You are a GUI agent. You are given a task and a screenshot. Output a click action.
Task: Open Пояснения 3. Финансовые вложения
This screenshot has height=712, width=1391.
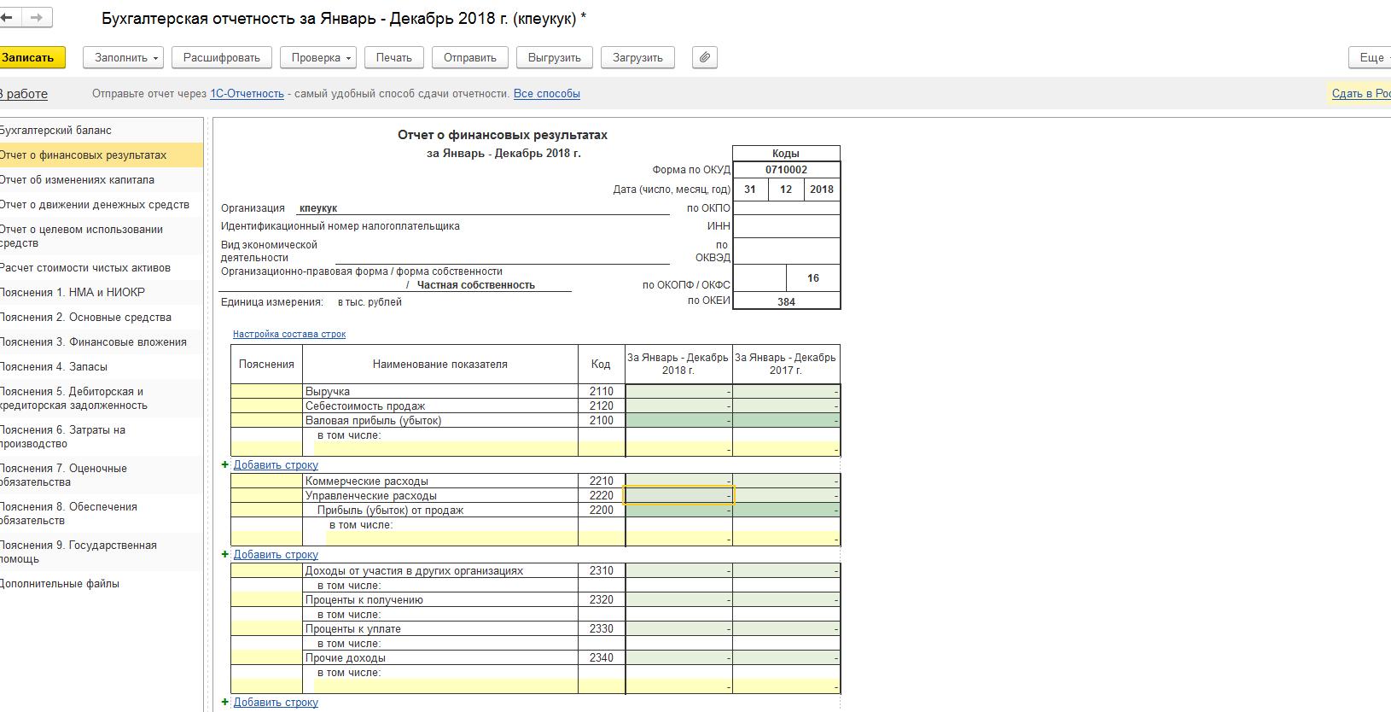101,342
